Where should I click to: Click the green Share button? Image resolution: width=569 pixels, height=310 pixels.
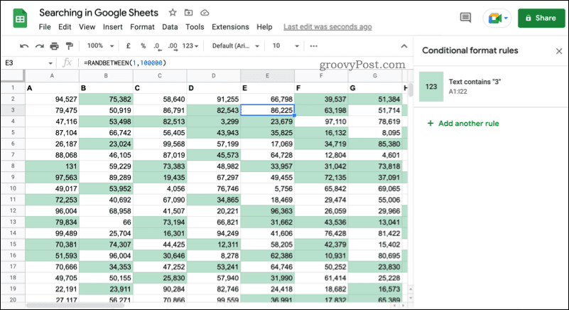[540, 18]
